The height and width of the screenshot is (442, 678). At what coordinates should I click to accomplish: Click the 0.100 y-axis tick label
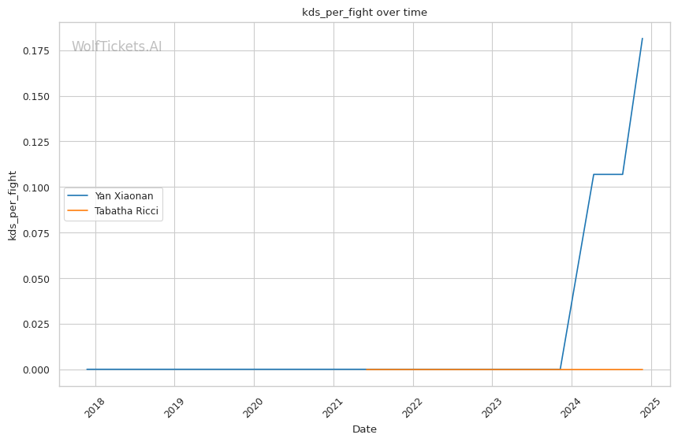point(35,188)
